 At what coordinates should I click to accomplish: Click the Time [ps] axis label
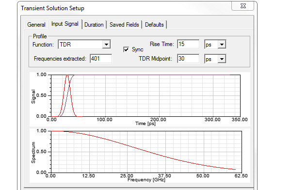pyautogui.click(x=145, y=124)
